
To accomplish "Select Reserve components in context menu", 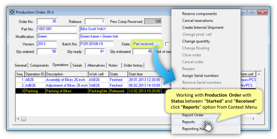I will [x=199, y=14].
